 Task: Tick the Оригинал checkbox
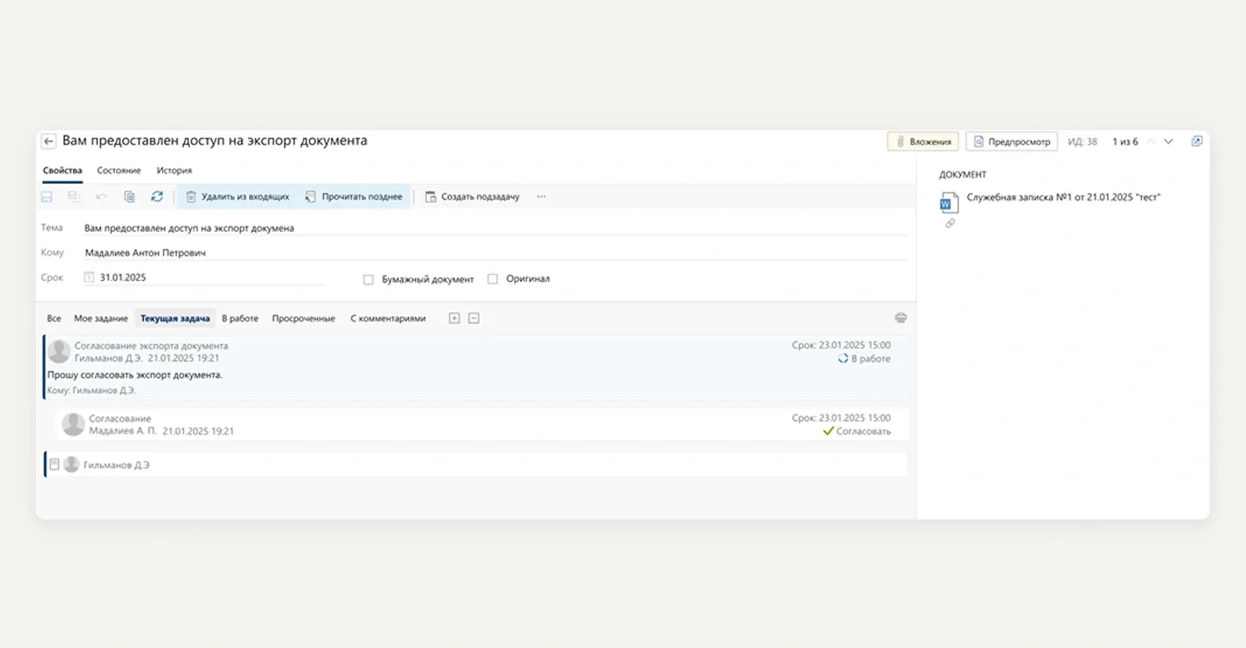coord(493,279)
